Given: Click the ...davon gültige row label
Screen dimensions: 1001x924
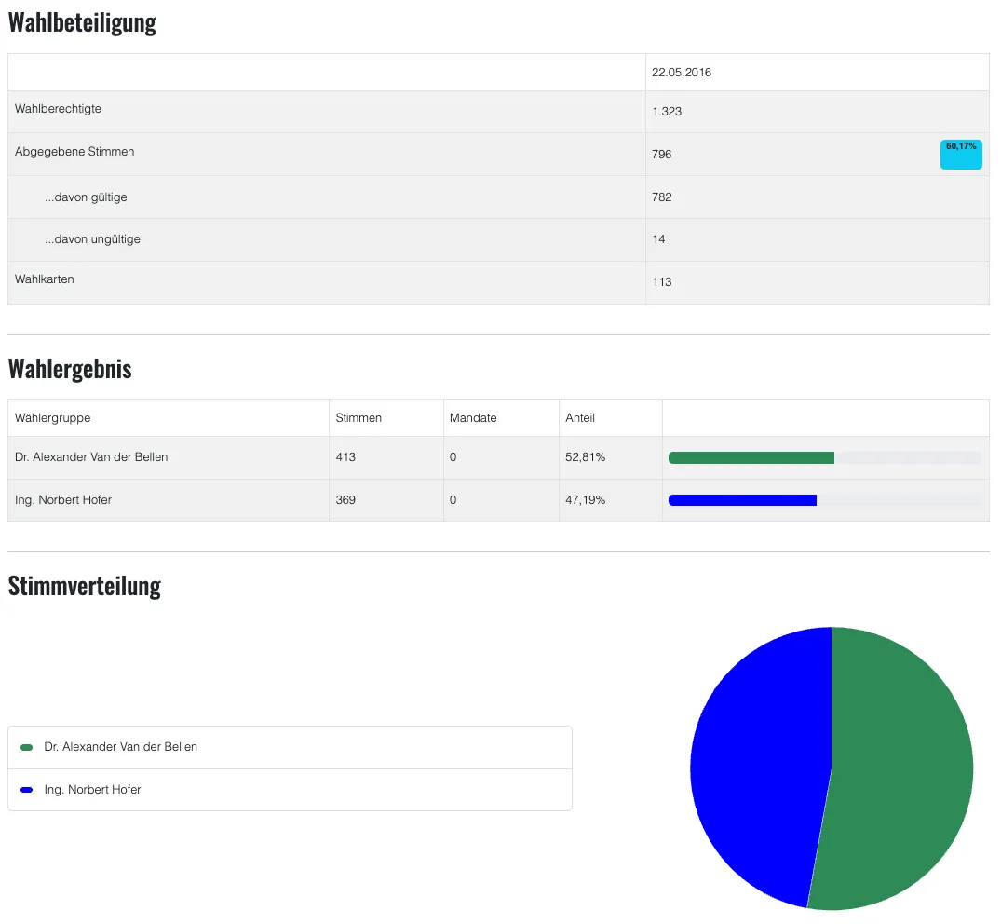Looking at the screenshot, I should pos(86,197).
